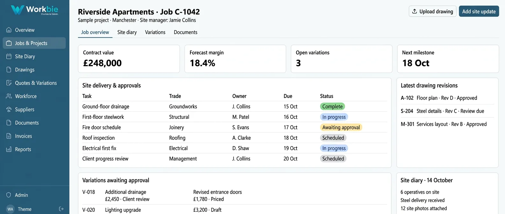The image size is (505, 214).
Task: Click Scheduled badge for Client progress review
Action: (x=333, y=159)
